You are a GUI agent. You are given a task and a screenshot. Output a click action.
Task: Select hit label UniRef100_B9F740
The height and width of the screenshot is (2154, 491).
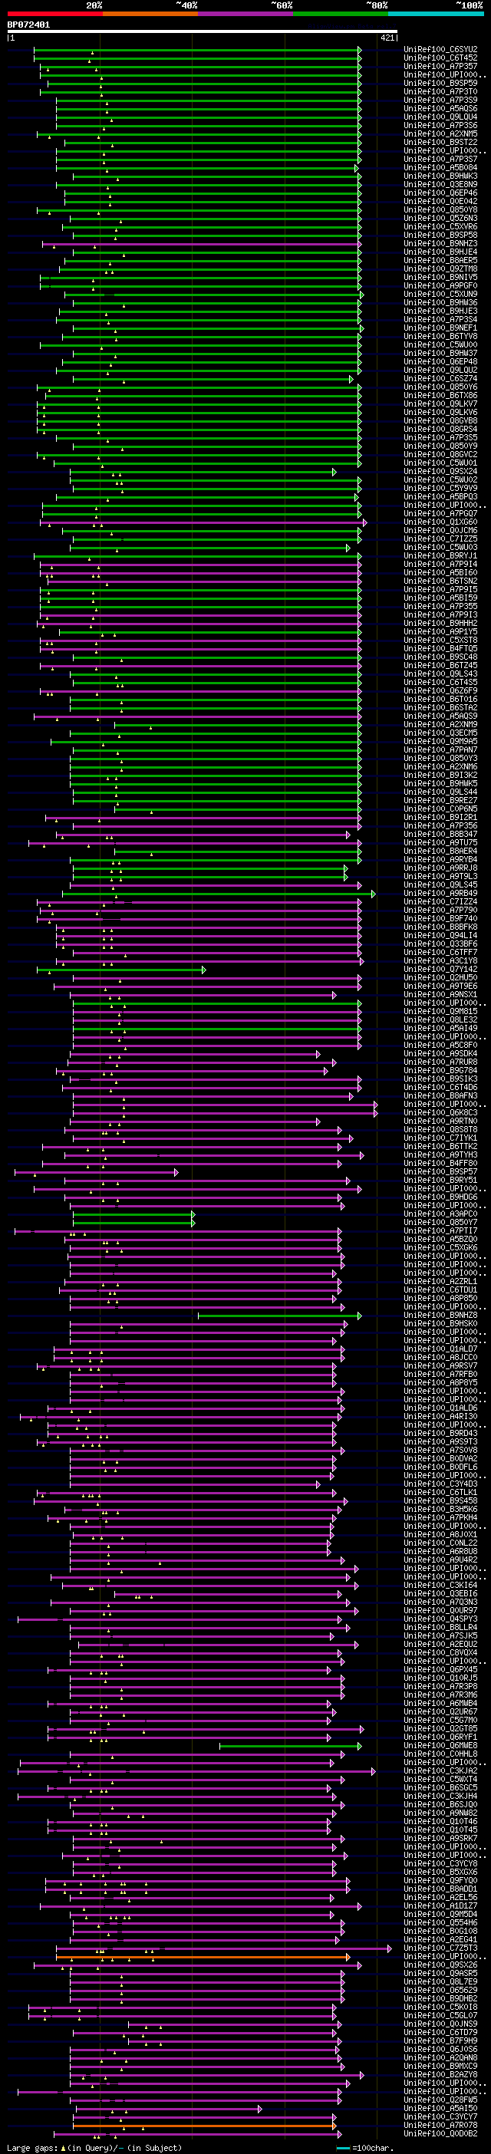[441, 919]
